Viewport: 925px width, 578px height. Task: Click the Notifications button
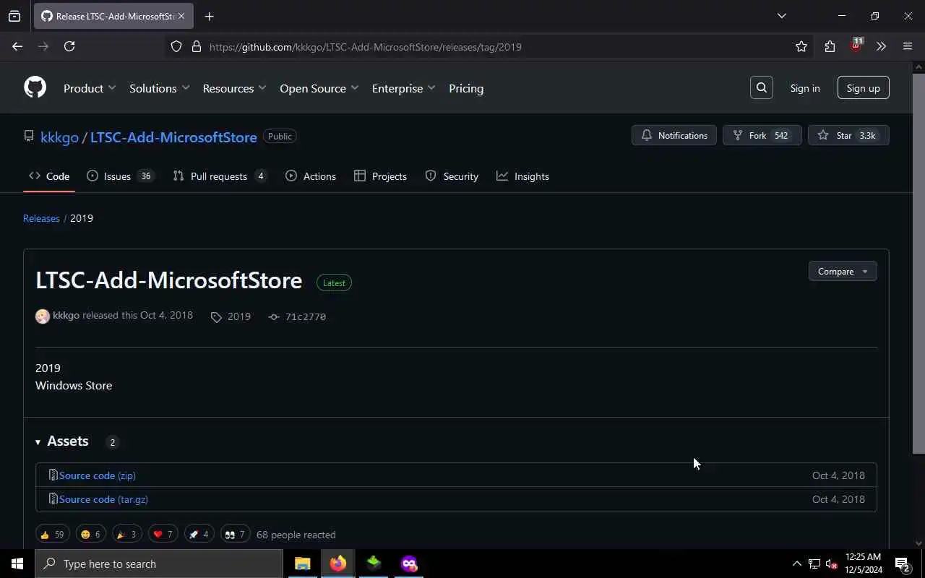[674, 135]
